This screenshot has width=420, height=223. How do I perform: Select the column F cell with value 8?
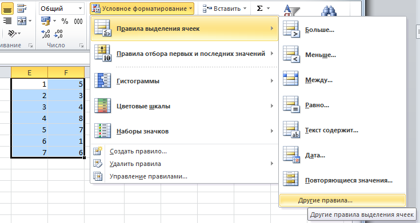tap(66, 118)
